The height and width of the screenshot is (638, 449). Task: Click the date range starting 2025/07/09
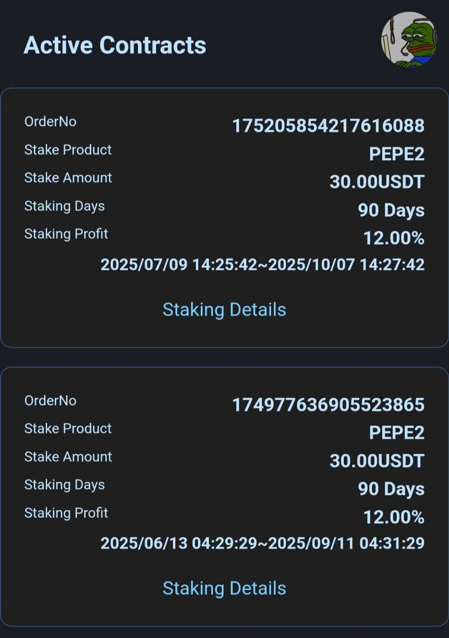pyautogui.click(x=263, y=264)
